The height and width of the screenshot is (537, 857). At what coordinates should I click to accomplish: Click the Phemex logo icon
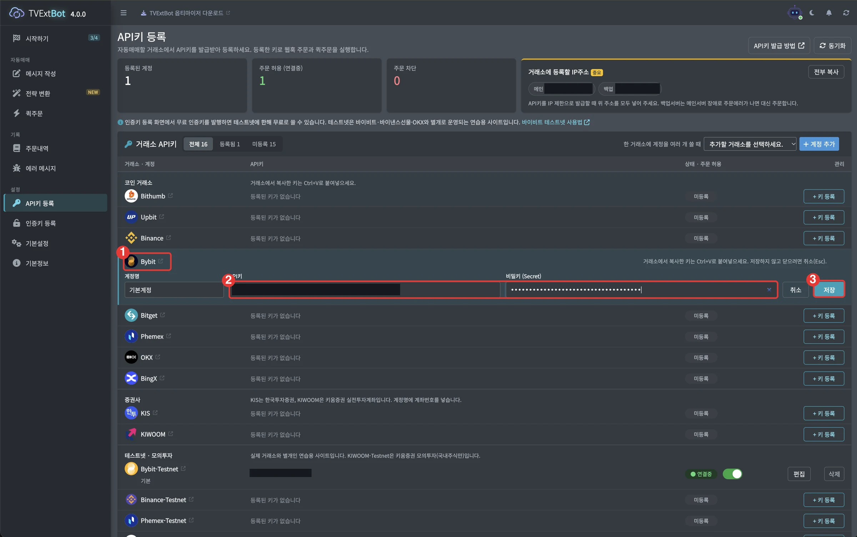pyautogui.click(x=131, y=336)
